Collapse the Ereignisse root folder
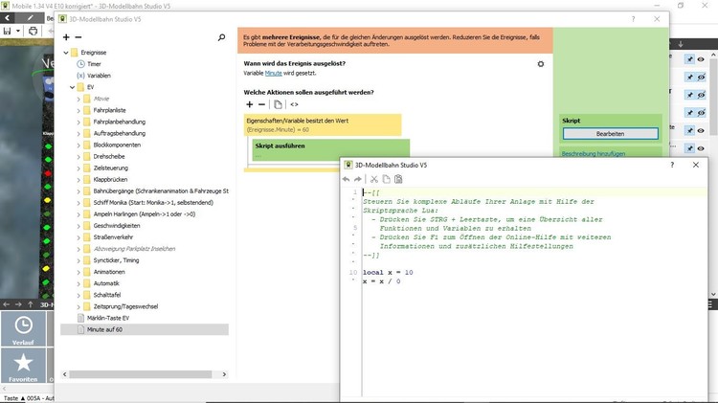The image size is (718, 403). pos(66,53)
